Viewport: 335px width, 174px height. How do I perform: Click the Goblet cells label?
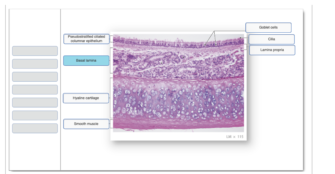coord(268,27)
